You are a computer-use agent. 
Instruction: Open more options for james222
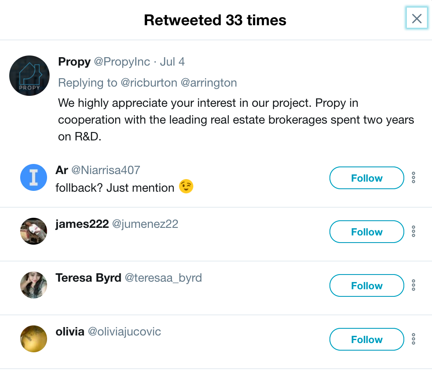(414, 232)
